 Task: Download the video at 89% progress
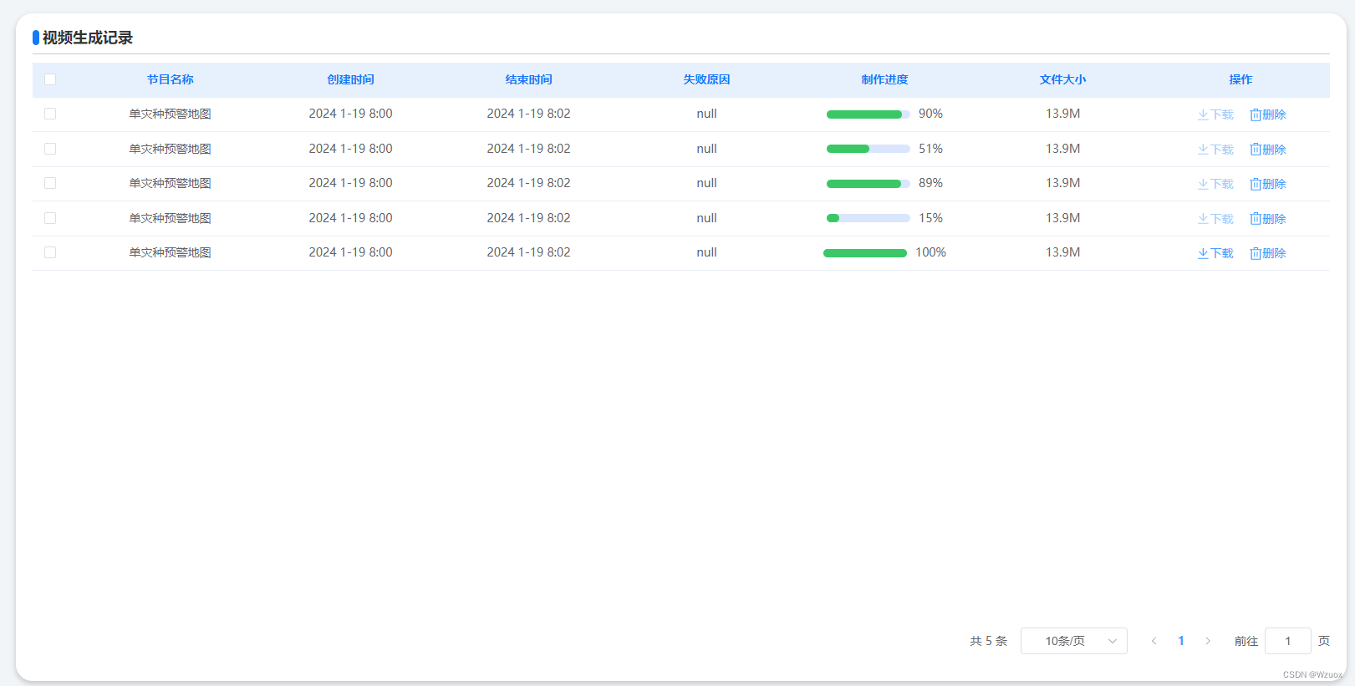point(1215,184)
